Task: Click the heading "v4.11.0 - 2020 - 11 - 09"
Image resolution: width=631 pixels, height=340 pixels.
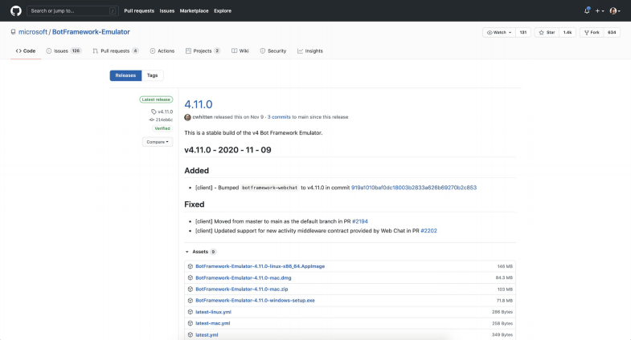Action: tap(227, 150)
